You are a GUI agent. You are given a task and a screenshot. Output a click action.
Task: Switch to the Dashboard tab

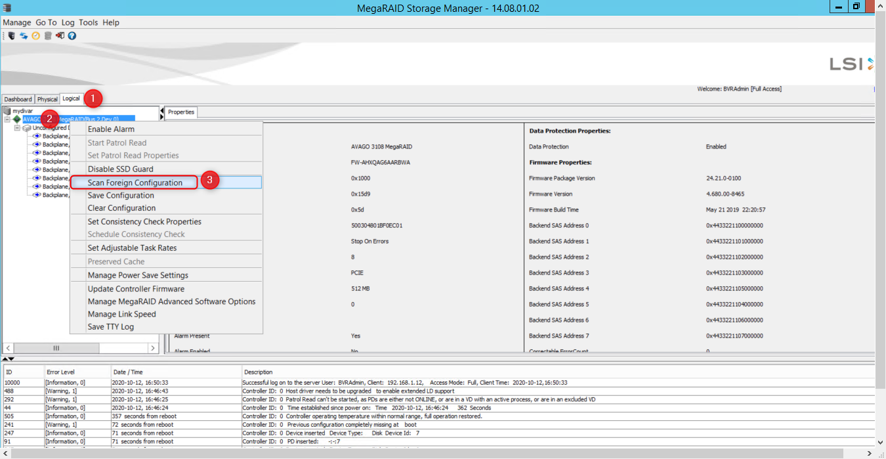coord(18,99)
